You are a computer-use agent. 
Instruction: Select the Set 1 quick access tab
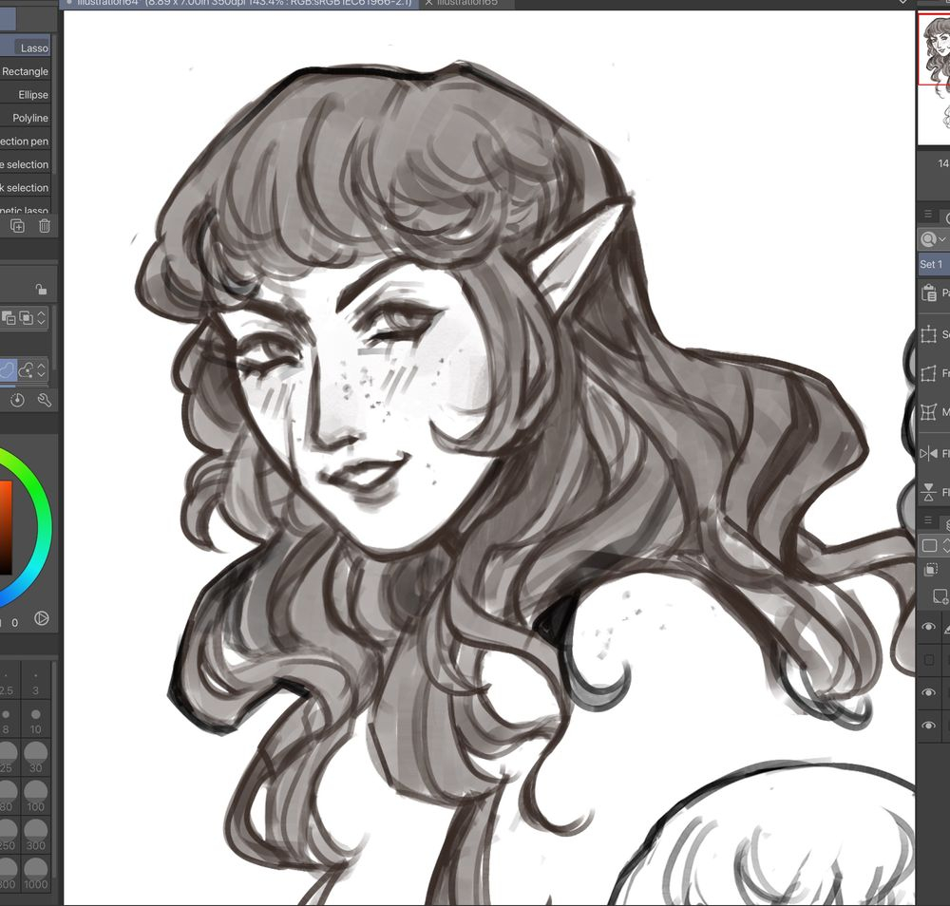(932, 264)
